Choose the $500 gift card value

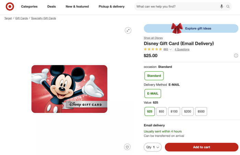pos(201,111)
